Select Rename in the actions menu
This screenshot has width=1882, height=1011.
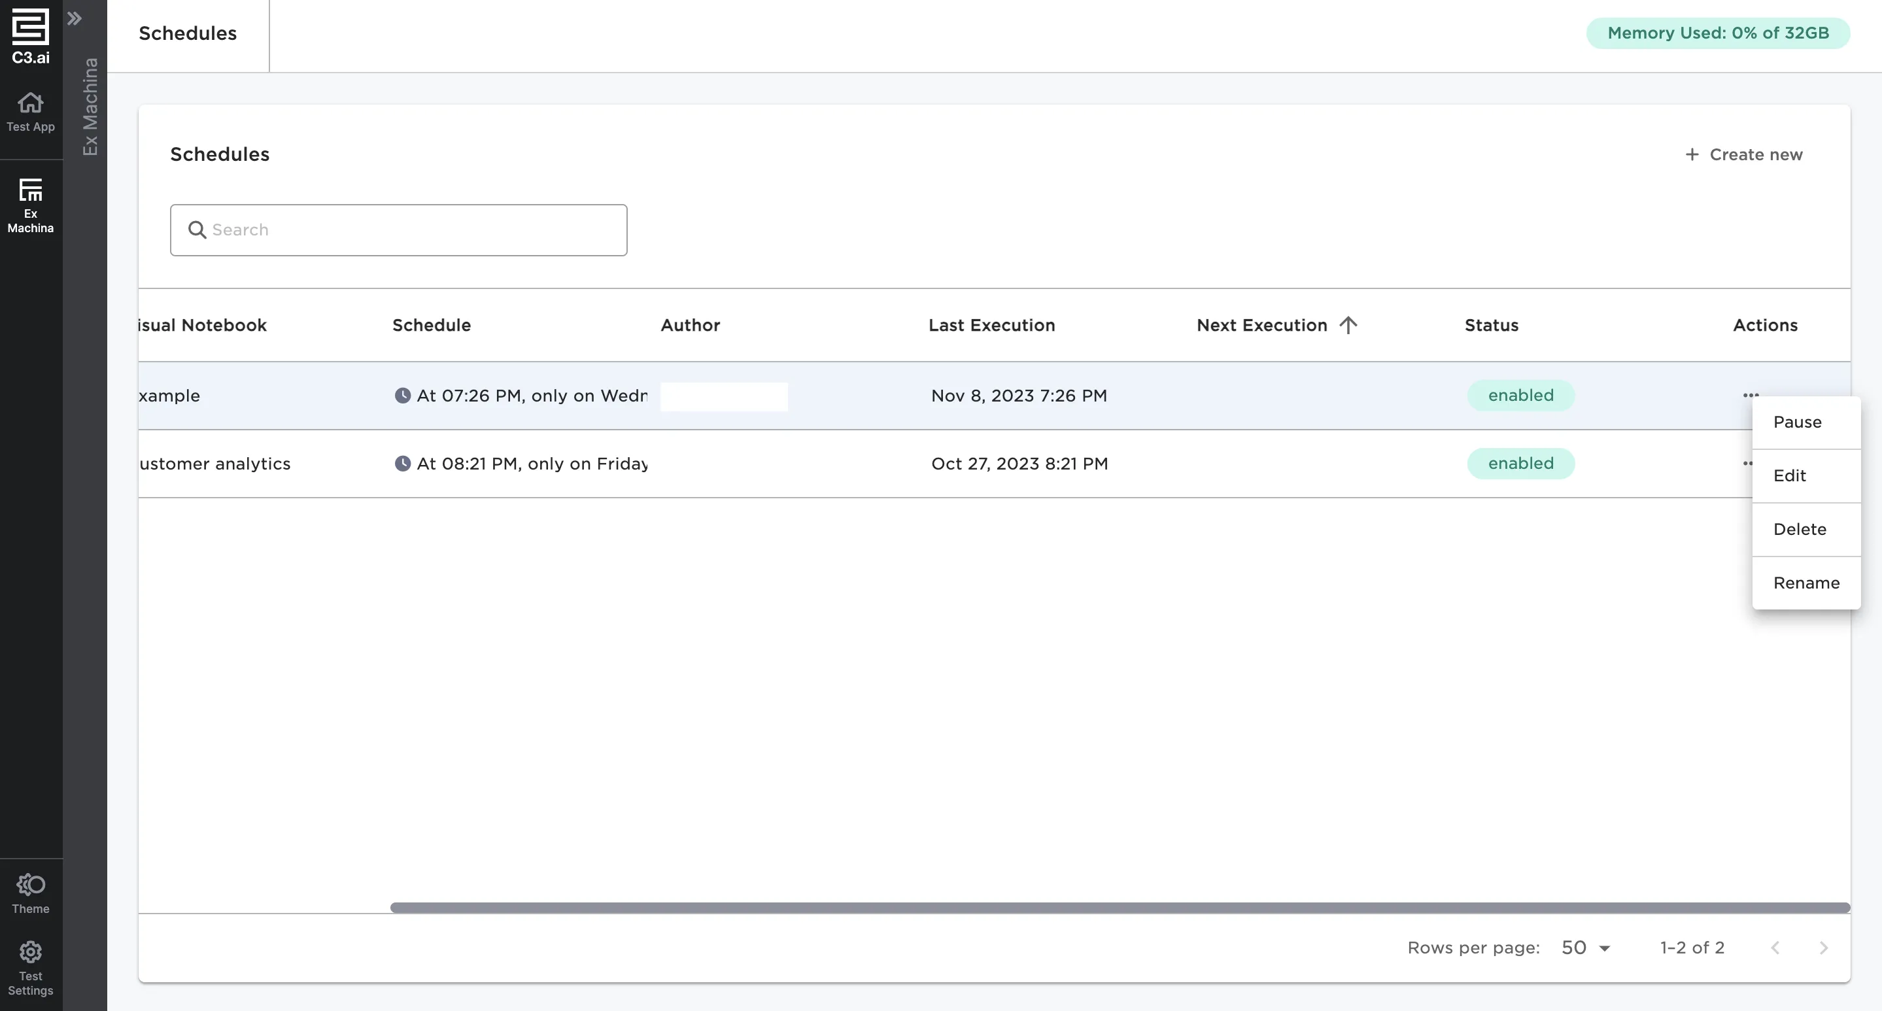tap(1806, 583)
